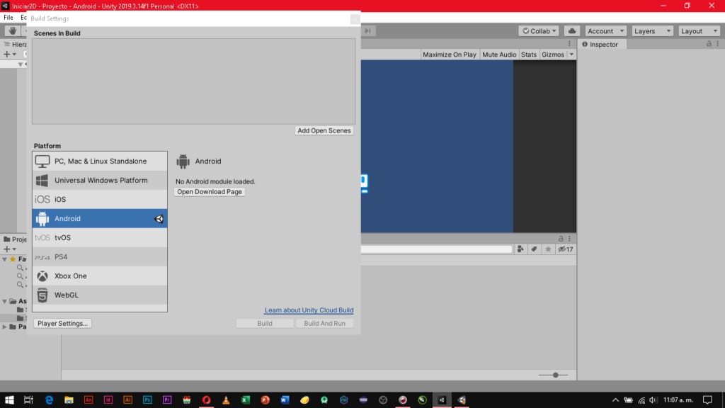Open the Account dropdown
Image resolution: width=725 pixels, height=408 pixels.
tap(606, 31)
